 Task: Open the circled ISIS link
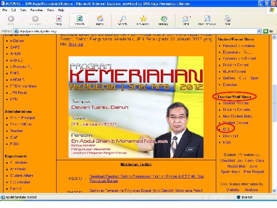point(226,129)
